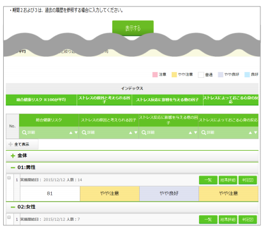Expand the 全体 group row
This screenshot has height=233, width=268.
(132, 156)
